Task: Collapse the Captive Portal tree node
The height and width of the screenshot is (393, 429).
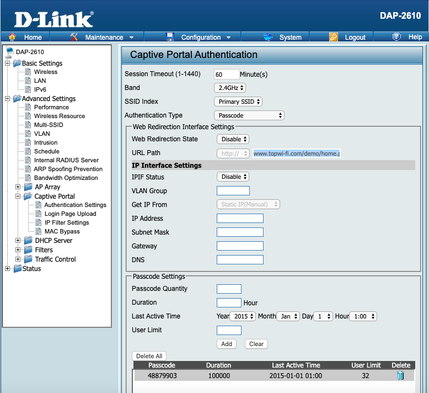Action: 18,196
